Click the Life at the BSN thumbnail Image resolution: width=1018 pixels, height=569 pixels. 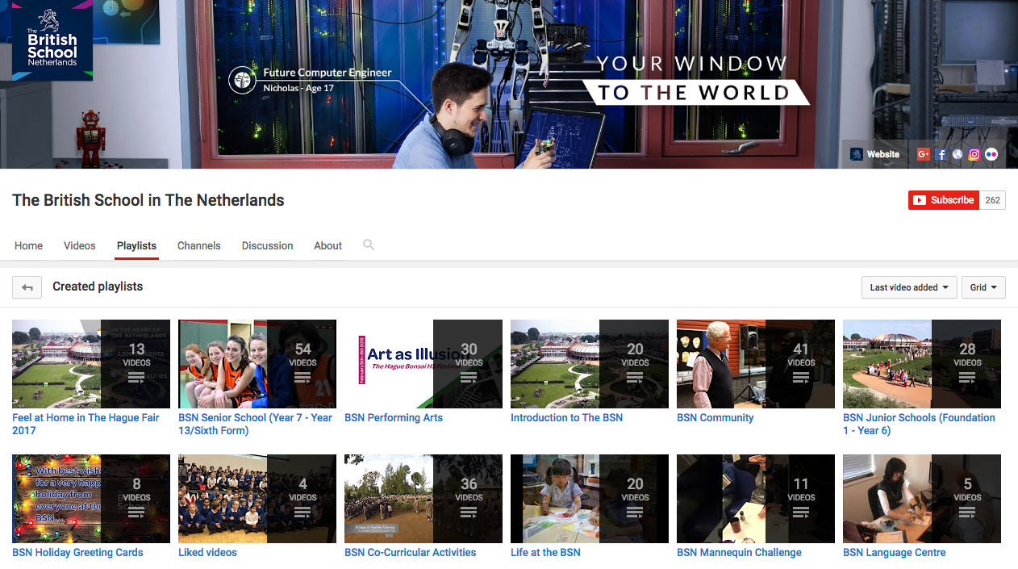point(590,499)
